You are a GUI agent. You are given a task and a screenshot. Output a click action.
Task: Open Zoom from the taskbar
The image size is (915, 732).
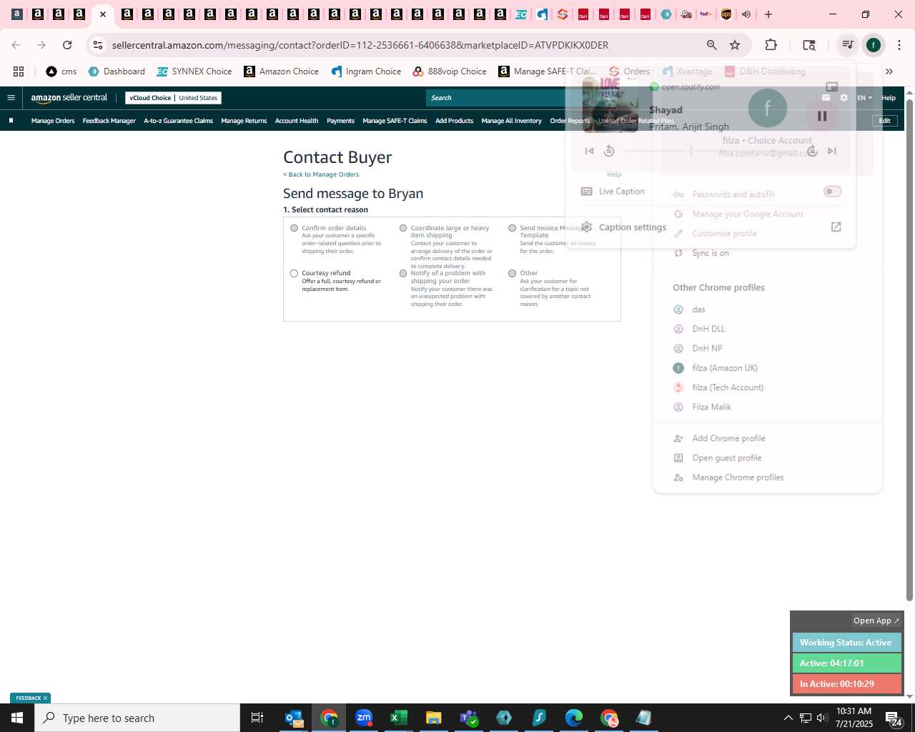(364, 718)
